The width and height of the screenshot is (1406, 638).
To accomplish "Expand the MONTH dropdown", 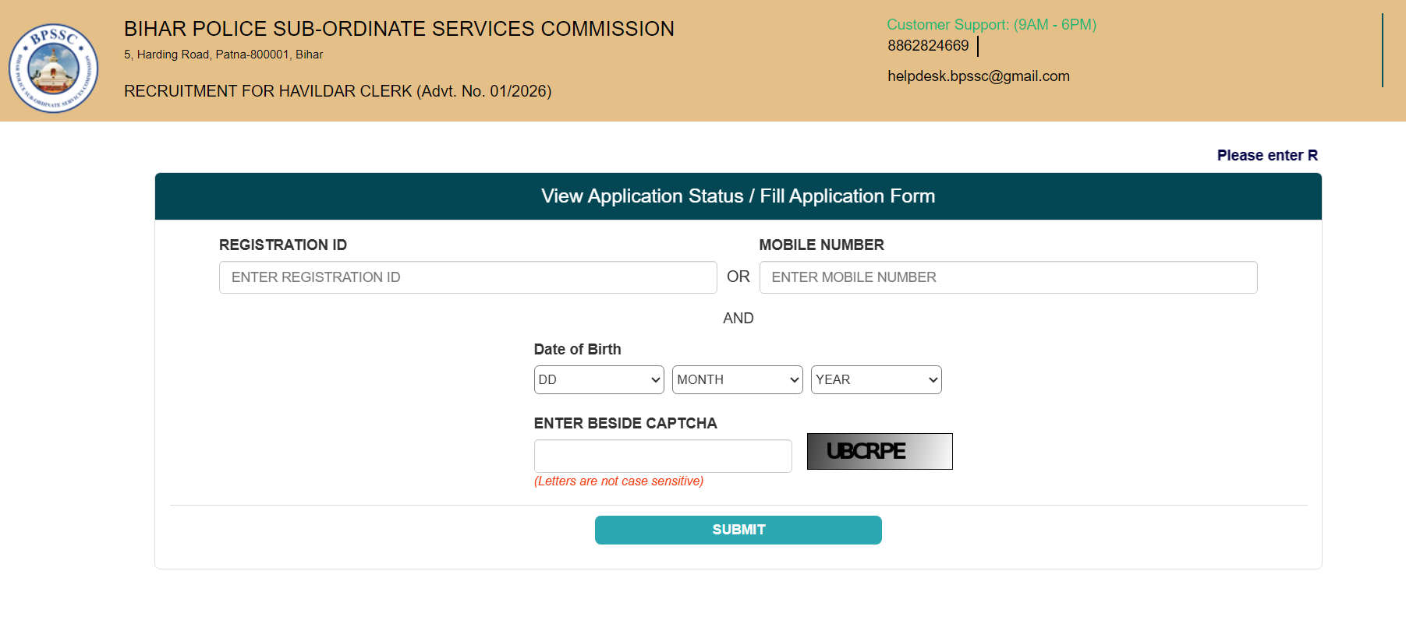I will 737,379.
